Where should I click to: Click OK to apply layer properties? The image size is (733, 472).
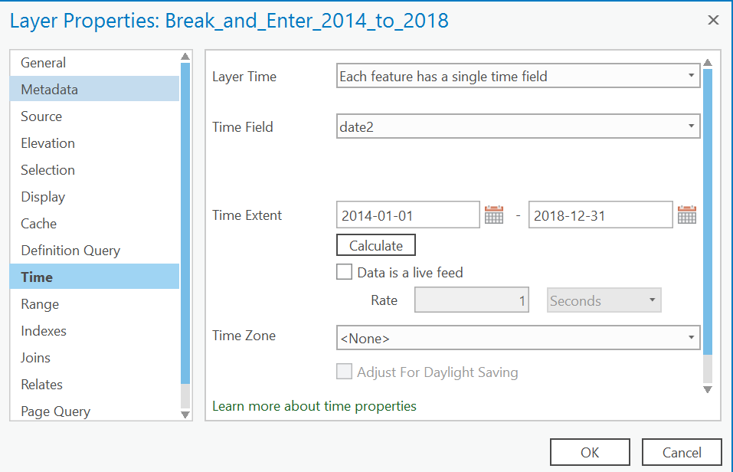(590, 452)
